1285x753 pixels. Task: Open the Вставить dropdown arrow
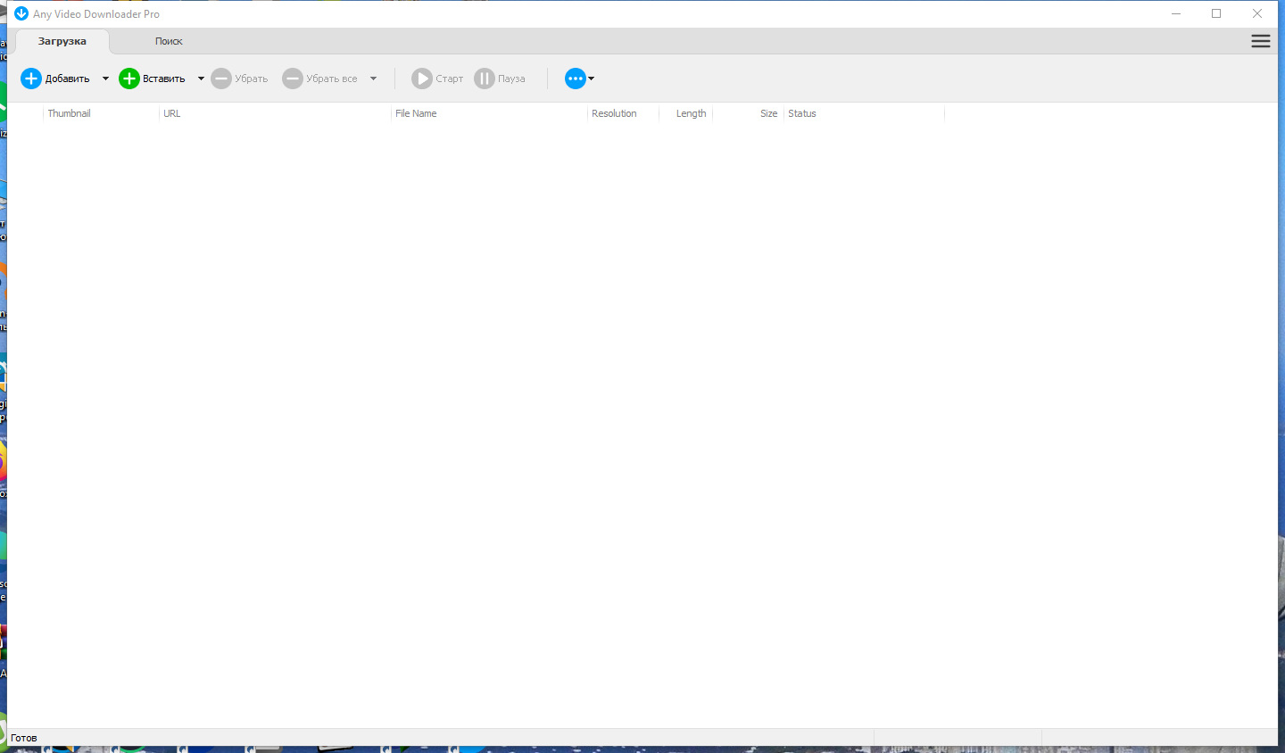(201, 79)
